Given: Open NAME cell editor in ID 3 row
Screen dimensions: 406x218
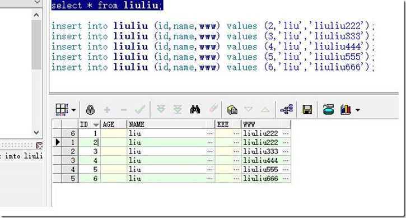Looking at the screenshot, I should (210, 151).
